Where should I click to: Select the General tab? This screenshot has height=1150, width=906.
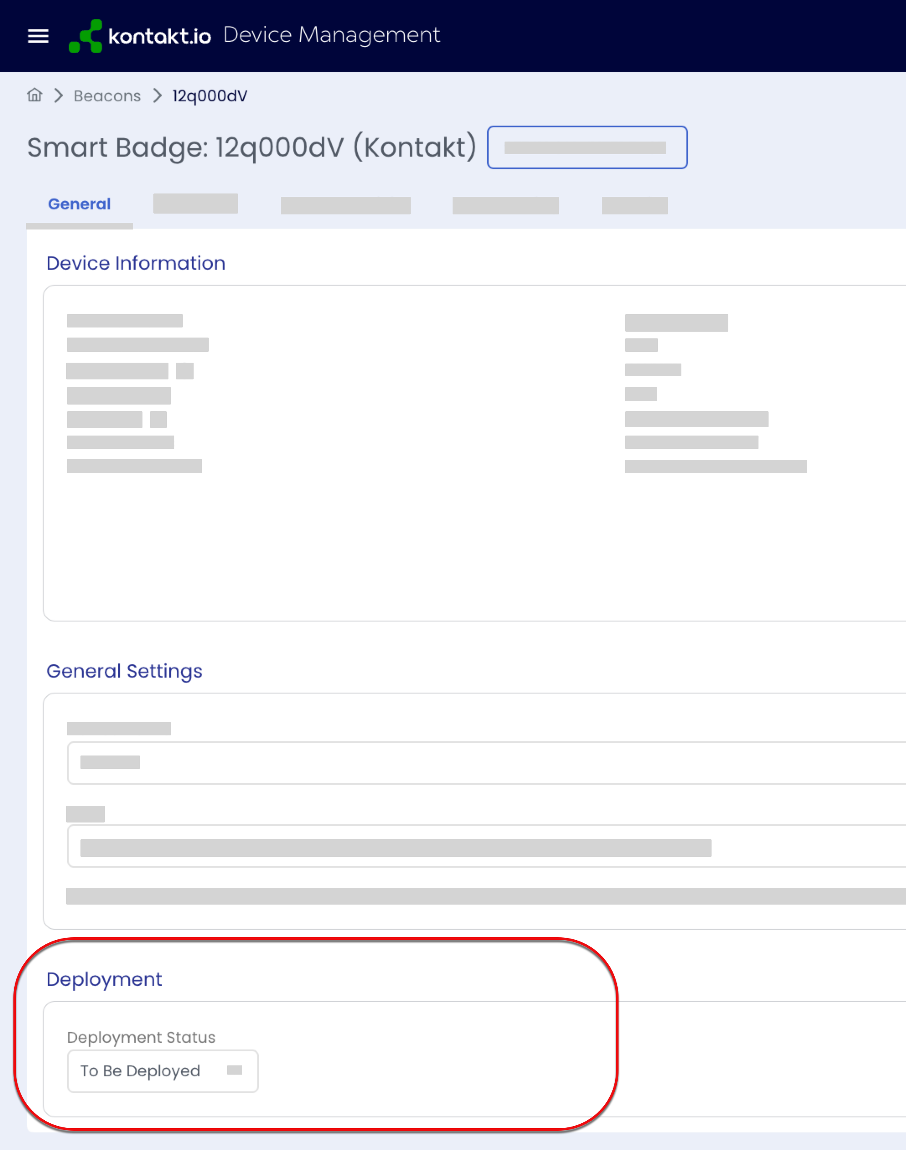[x=80, y=204]
